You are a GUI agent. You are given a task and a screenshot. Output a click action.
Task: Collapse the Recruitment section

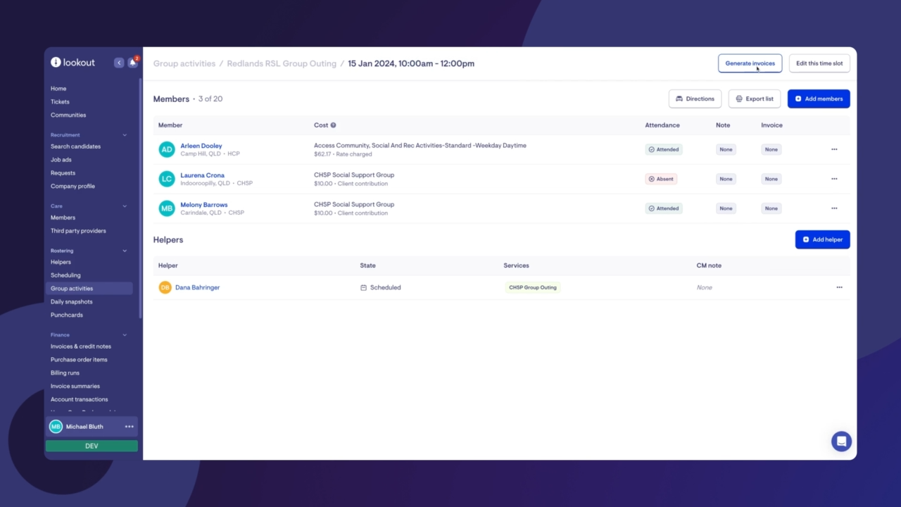pyautogui.click(x=125, y=135)
